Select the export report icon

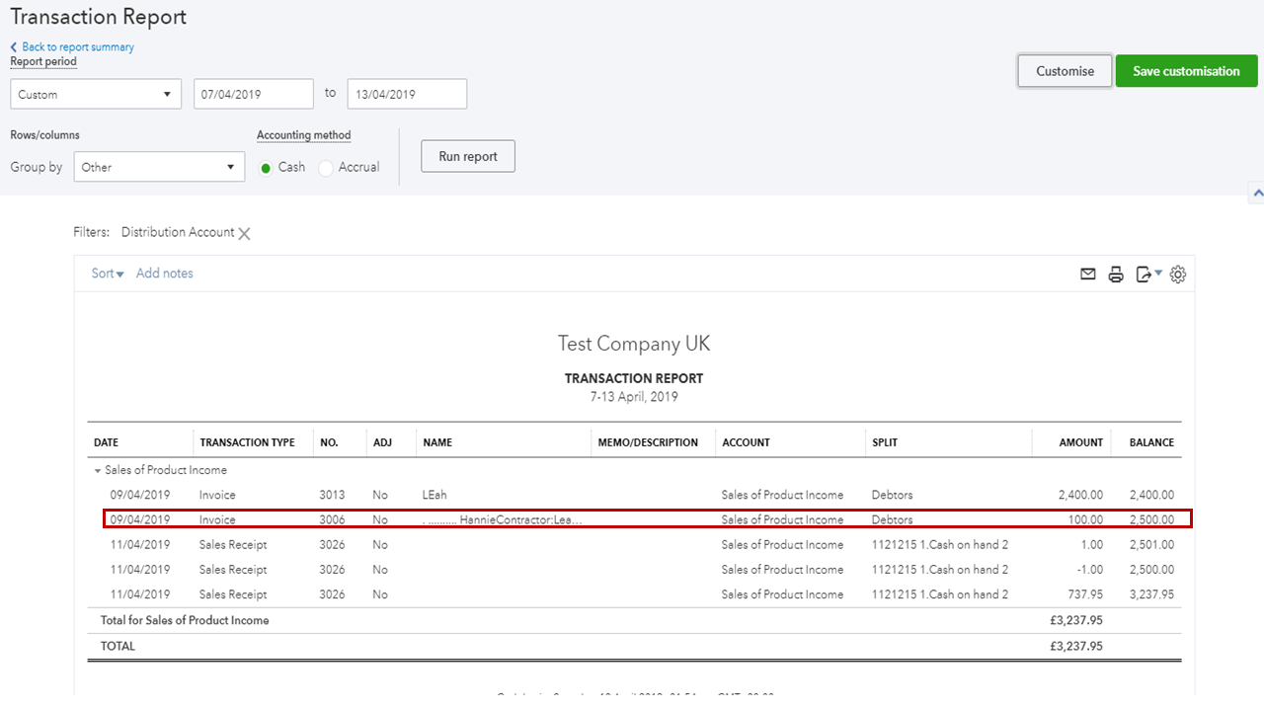point(1145,274)
